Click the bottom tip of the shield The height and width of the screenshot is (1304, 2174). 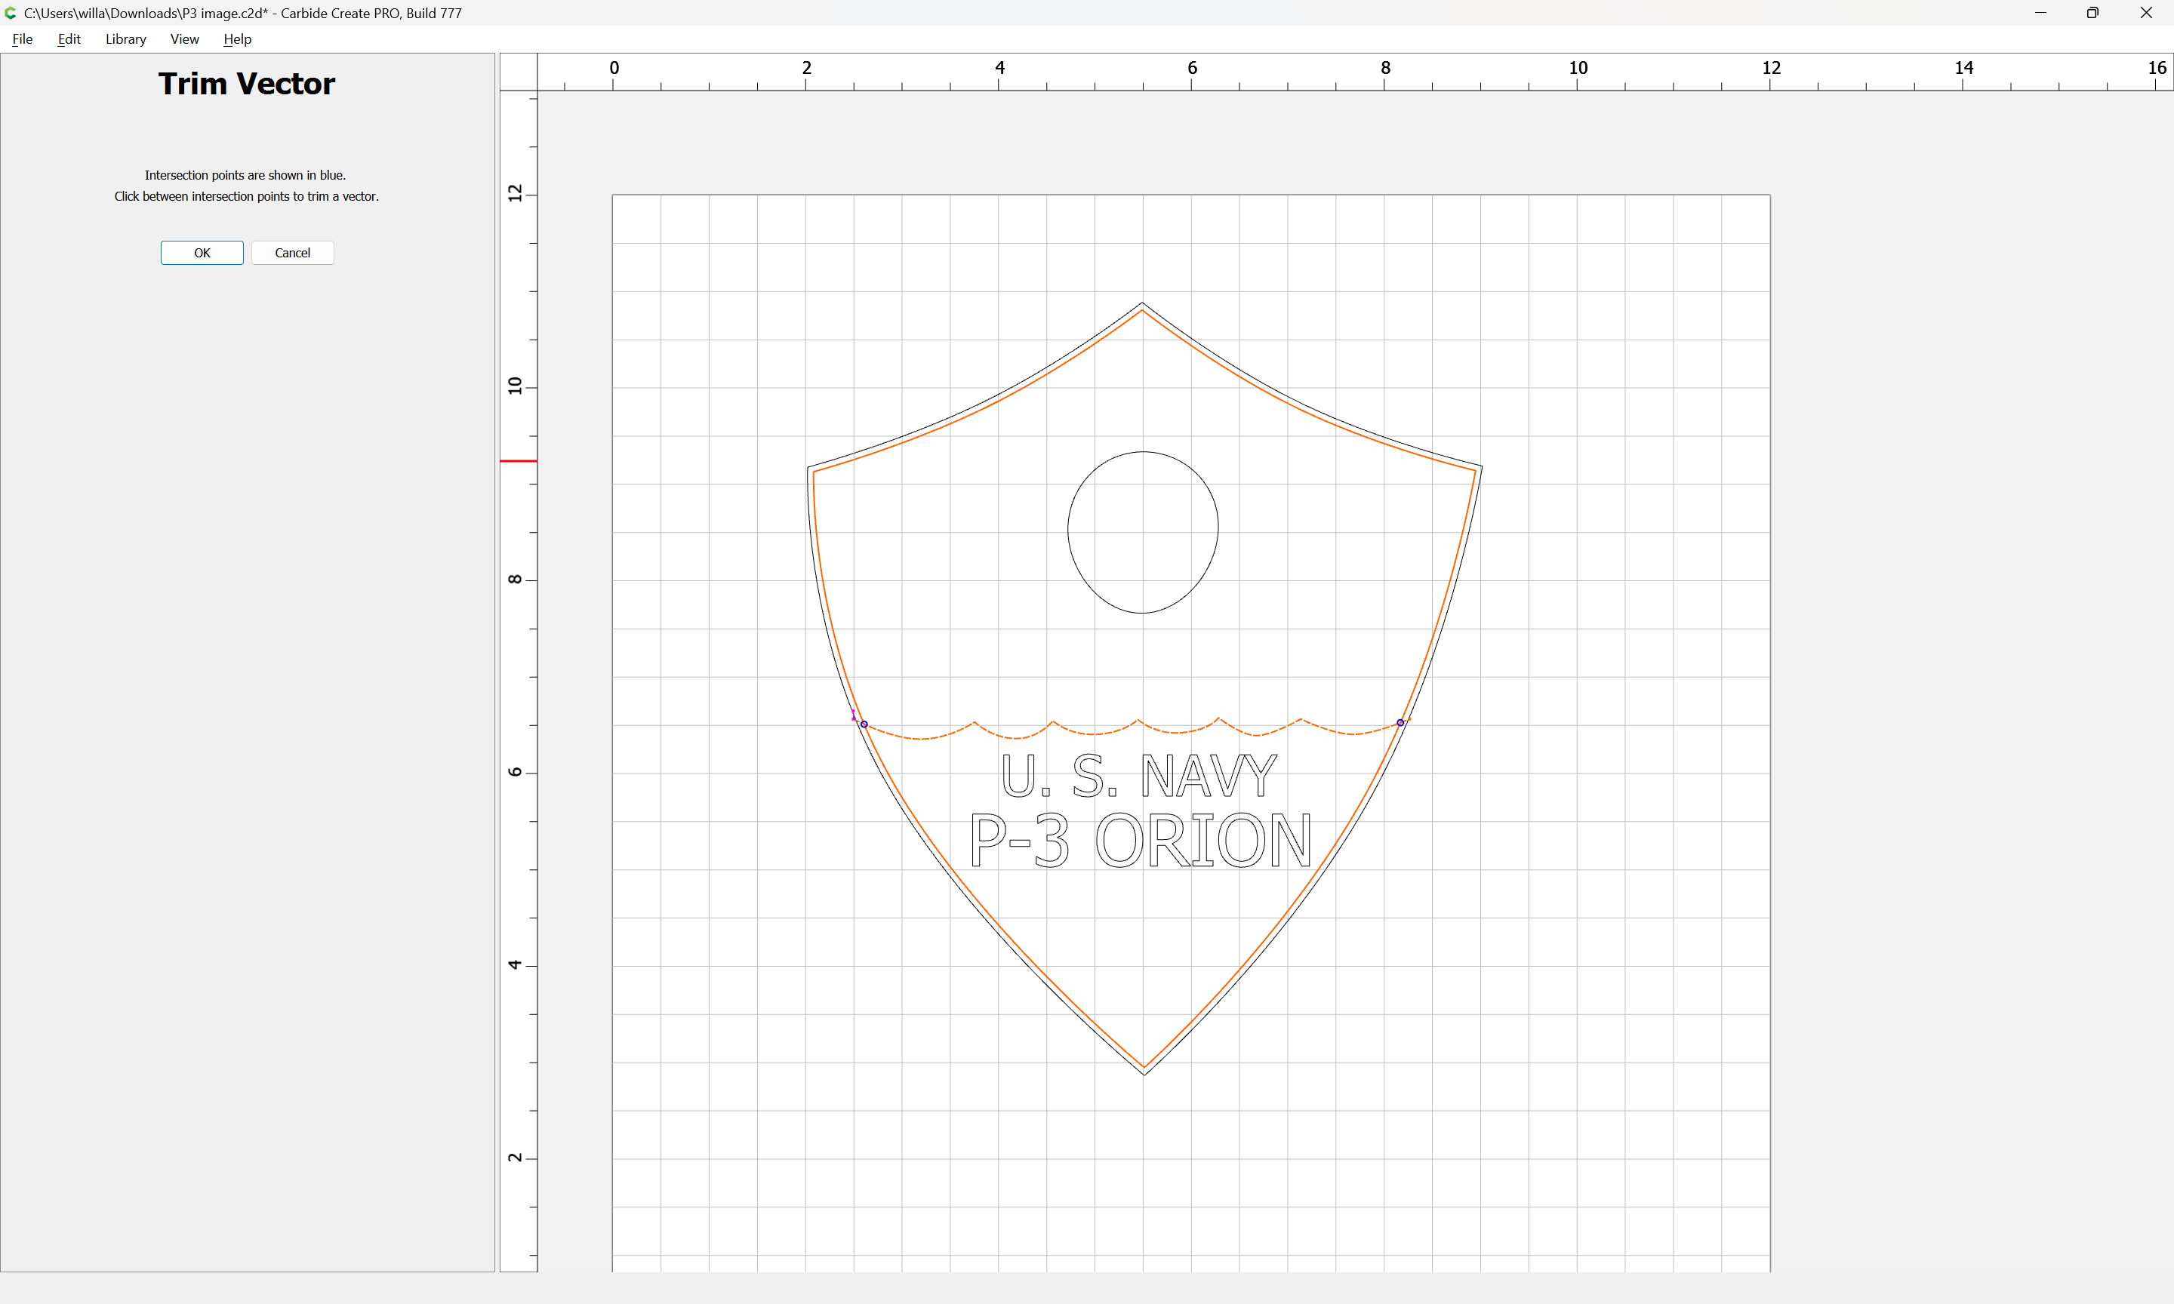[x=1144, y=1068]
